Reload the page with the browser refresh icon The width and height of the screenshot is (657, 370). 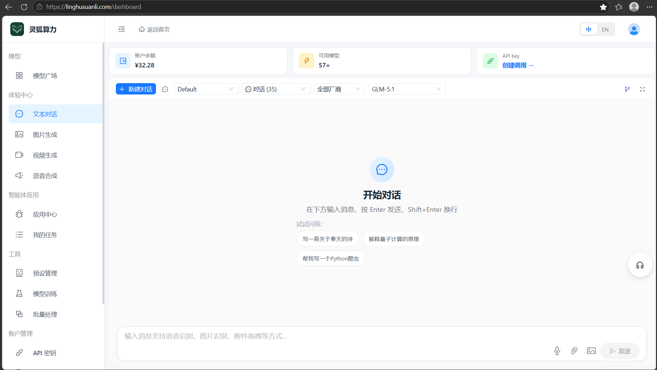tap(24, 7)
